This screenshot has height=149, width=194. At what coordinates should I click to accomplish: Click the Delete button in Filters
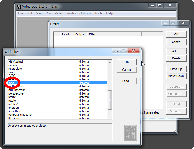tap(176, 58)
